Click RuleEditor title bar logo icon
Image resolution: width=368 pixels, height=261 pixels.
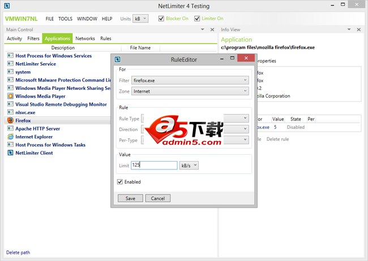[117, 59]
